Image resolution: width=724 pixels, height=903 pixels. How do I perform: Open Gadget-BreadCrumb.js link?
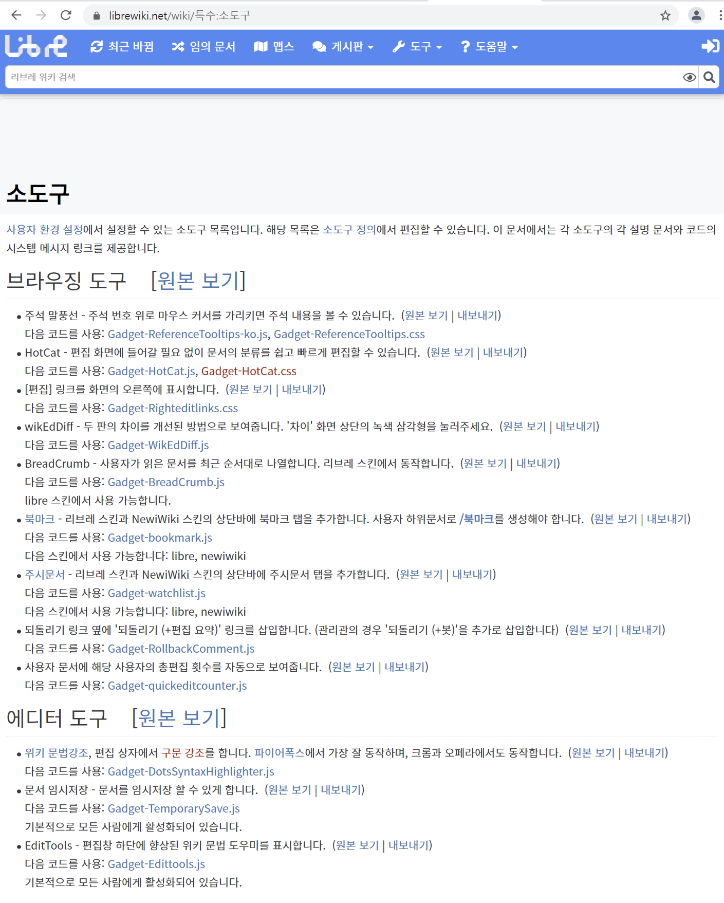pos(166,482)
